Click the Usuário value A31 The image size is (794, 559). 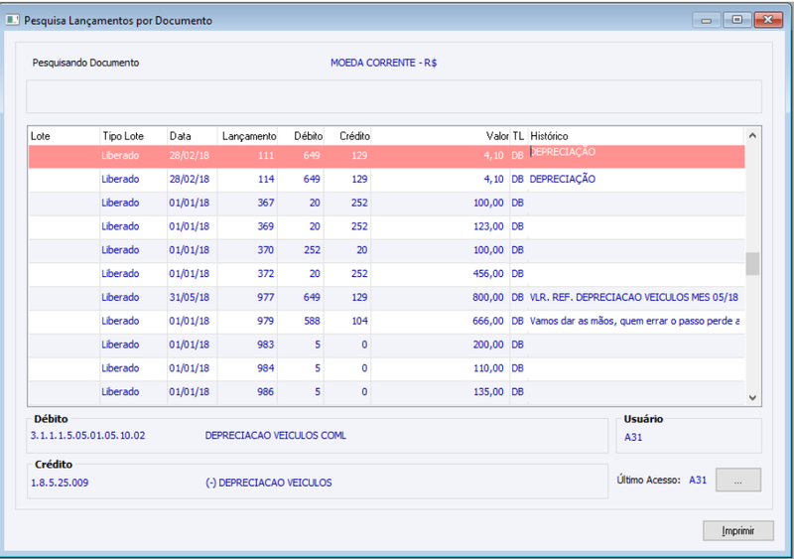(x=633, y=437)
